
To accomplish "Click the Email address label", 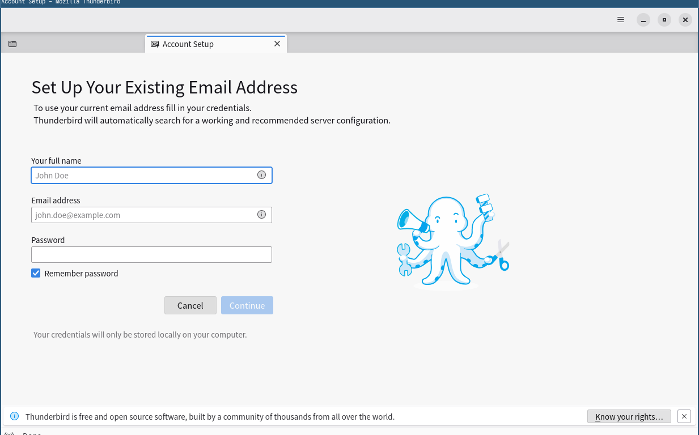I will coord(56,201).
